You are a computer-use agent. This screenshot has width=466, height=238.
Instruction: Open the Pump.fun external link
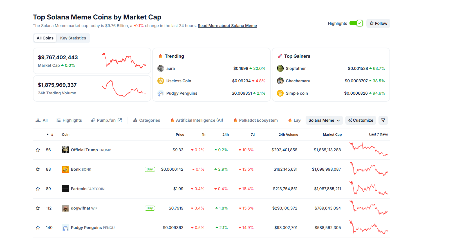[106, 120]
